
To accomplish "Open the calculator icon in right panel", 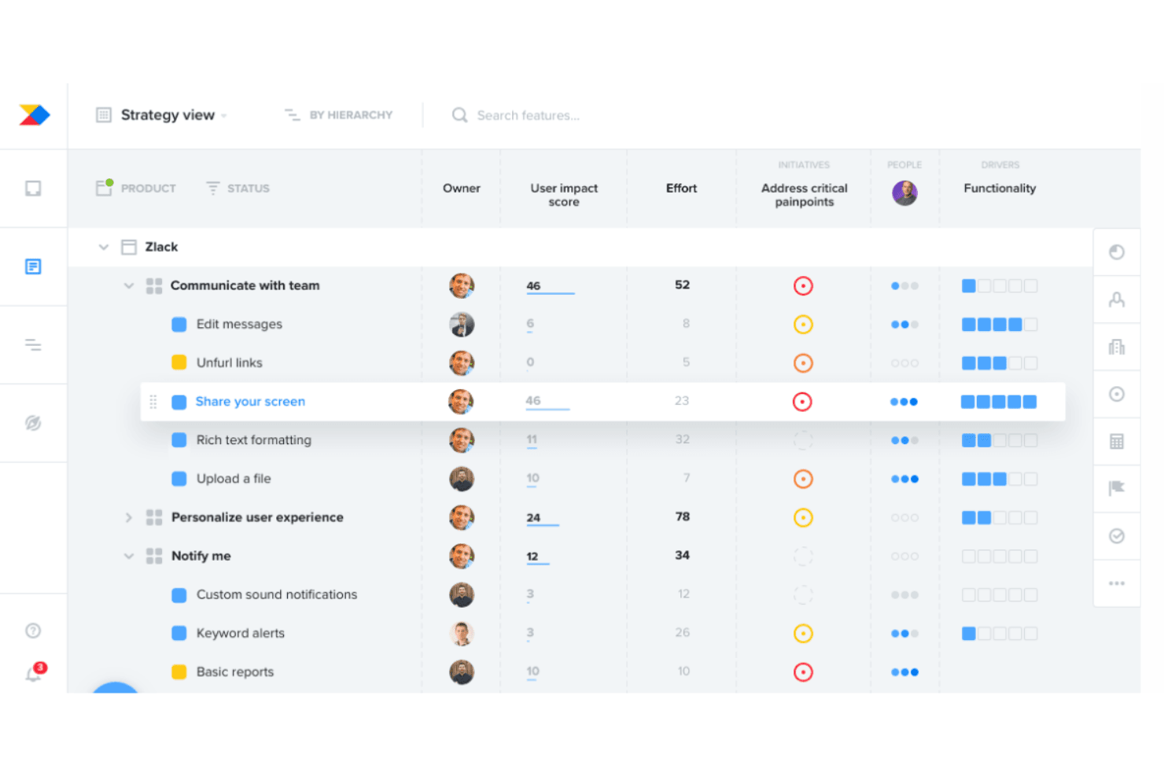I will (x=1117, y=441).
